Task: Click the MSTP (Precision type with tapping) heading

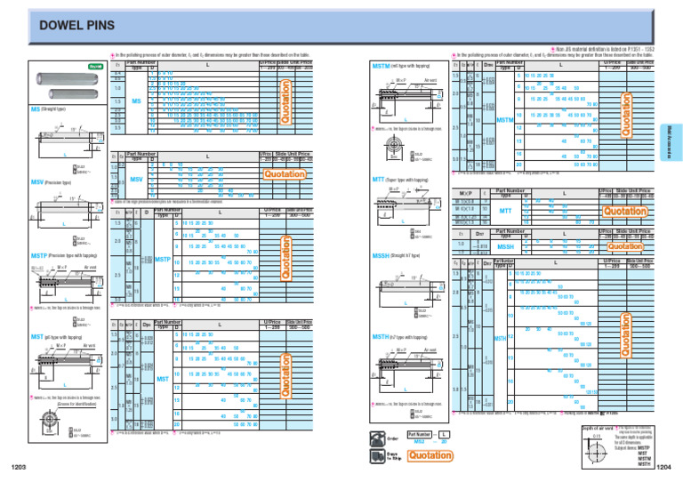Action: click(x=64, y=255)
